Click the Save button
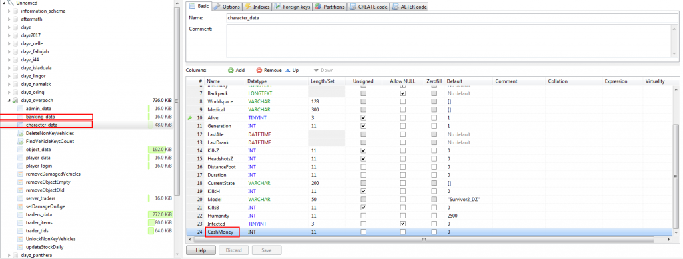Image resolution: width=683 pixels, height=259 pixels. (267, 250)
